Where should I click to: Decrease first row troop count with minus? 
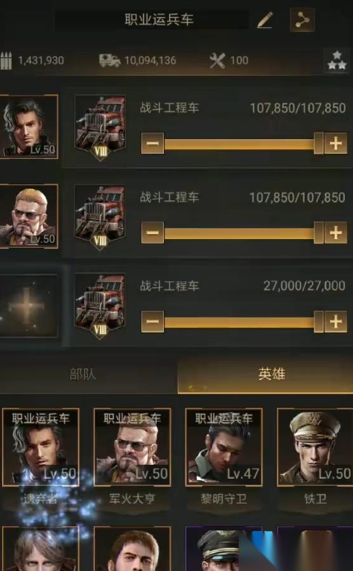[152, 143]
